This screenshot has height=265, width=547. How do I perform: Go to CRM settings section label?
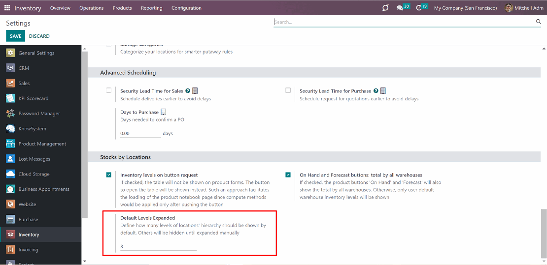click(24, 68)
